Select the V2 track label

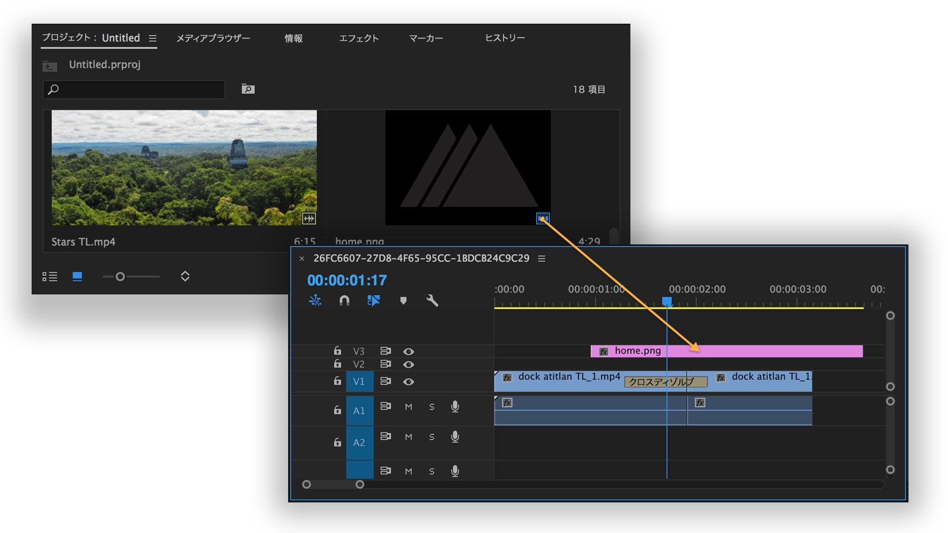[359, 364]
